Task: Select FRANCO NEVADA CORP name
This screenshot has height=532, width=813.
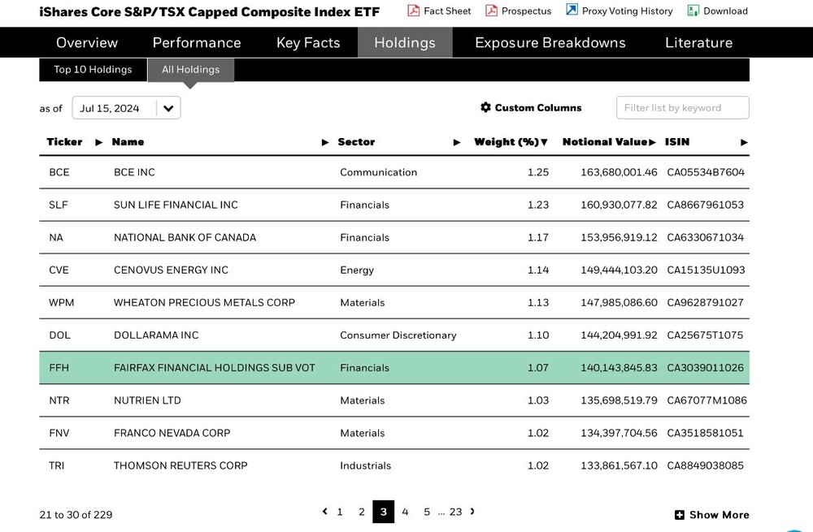Action: click(x=172, y=433)
